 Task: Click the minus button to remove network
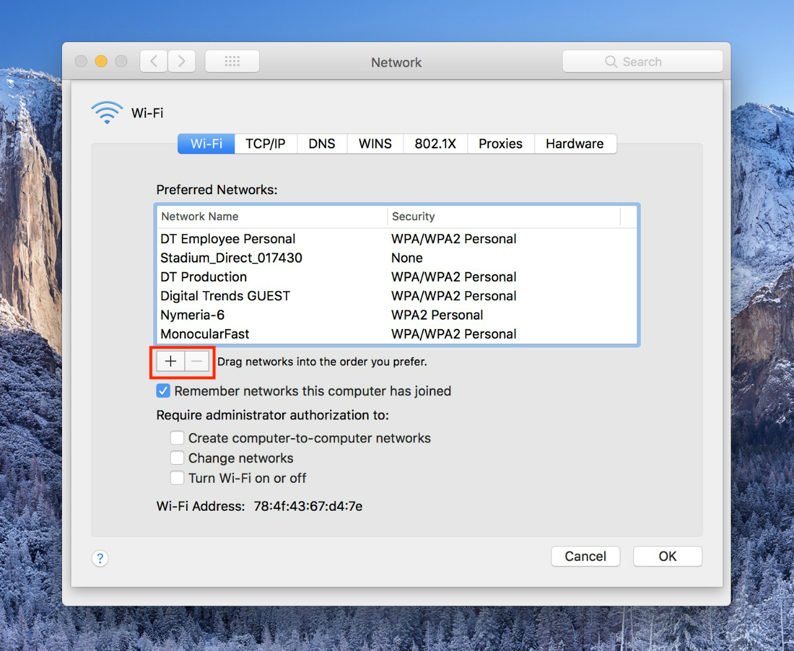pyautogui.click(x=197, y=361)
